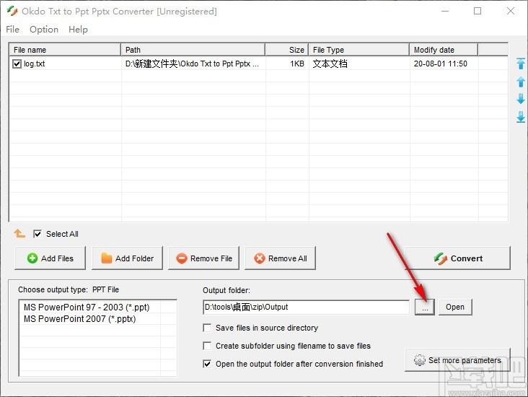Toggle the log.txt file checkbox

(17, 64)
